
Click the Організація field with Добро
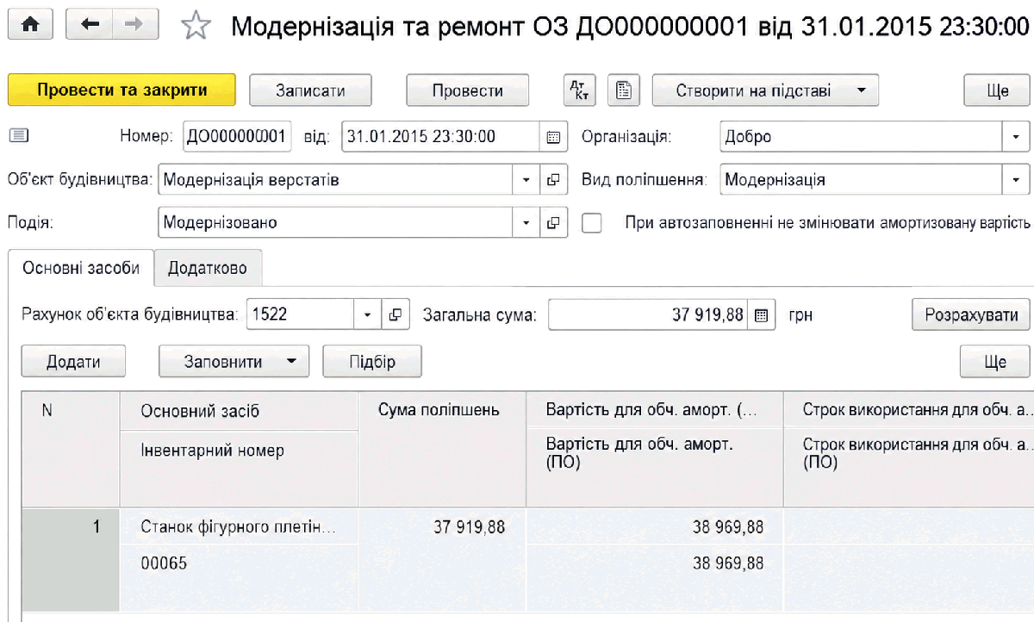[861, 137]
